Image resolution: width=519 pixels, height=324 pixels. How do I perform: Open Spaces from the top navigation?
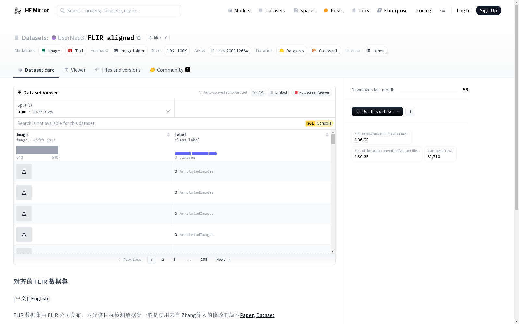point(305,11)
